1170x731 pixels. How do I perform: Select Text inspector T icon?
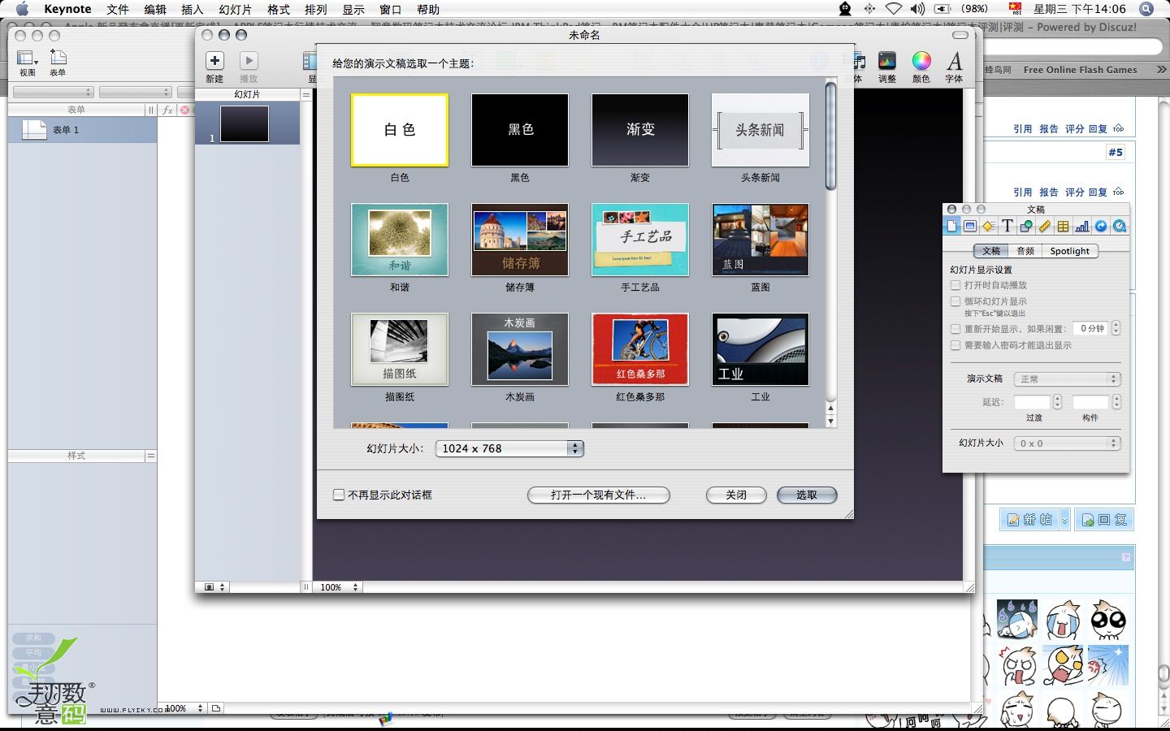(1007, 227)
